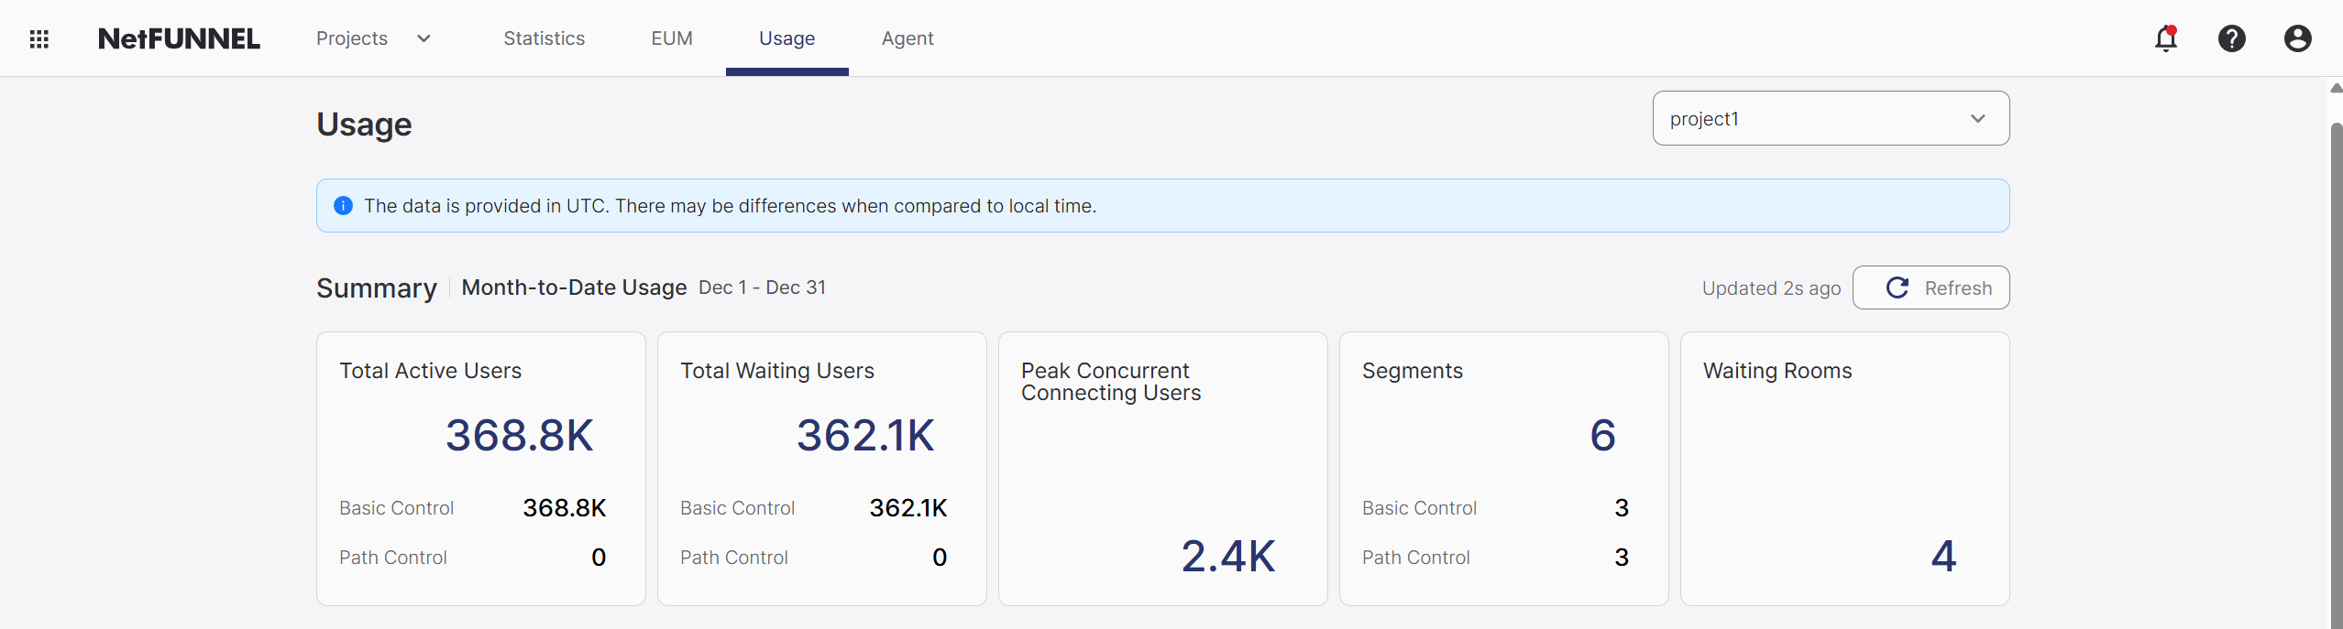
Task: Click Basic Control in Segments card
Action: coord(1419,508)
